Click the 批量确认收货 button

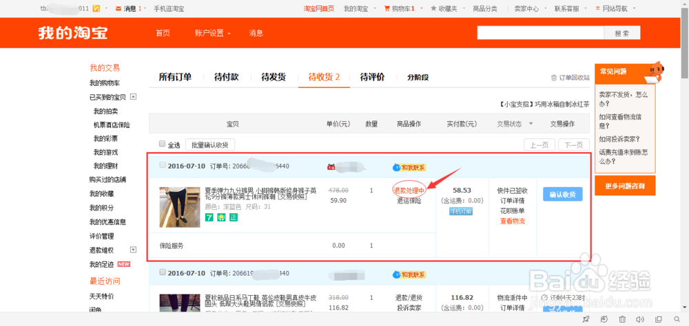[x=210, y=144]
